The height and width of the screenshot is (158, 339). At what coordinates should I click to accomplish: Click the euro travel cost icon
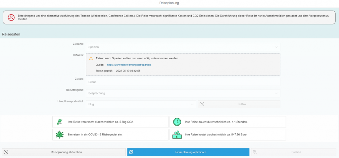tap(177, 134)
